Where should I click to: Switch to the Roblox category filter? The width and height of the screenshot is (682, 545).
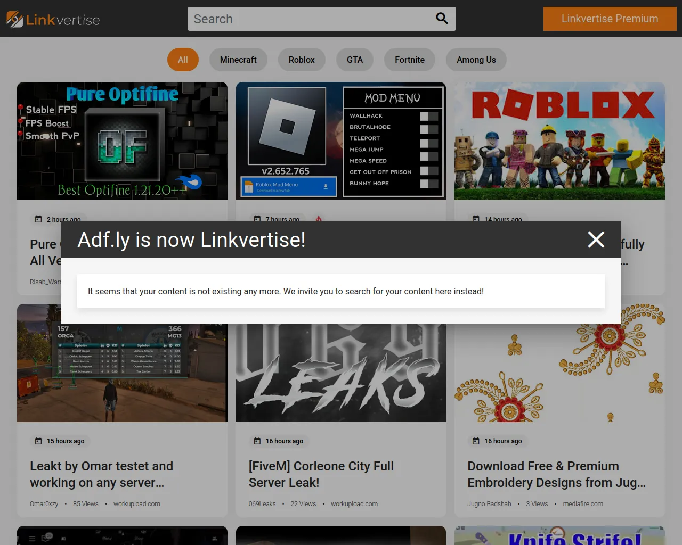(x=302, y=60)
